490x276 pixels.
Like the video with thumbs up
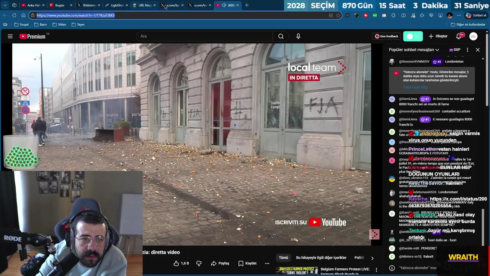click(x=181, y=263)
